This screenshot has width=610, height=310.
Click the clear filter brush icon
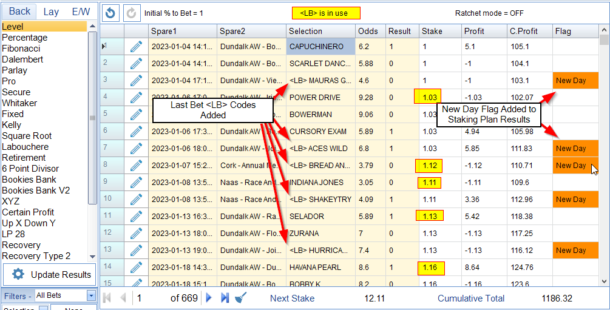[240, 298]
